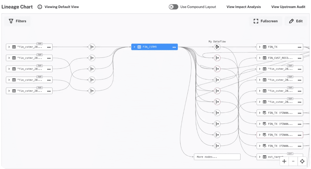Enter Fullscreen mode

265,21
